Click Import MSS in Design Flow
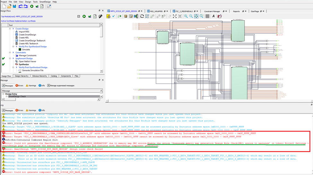The width and height of the screenshot is (313, 175). 24,31
